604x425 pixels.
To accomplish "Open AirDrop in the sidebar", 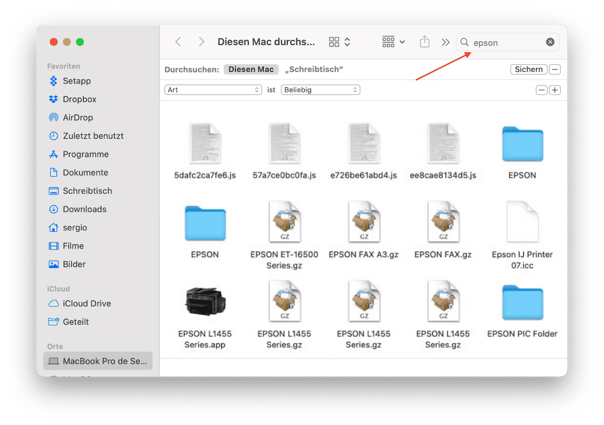I will click(77, 117).
